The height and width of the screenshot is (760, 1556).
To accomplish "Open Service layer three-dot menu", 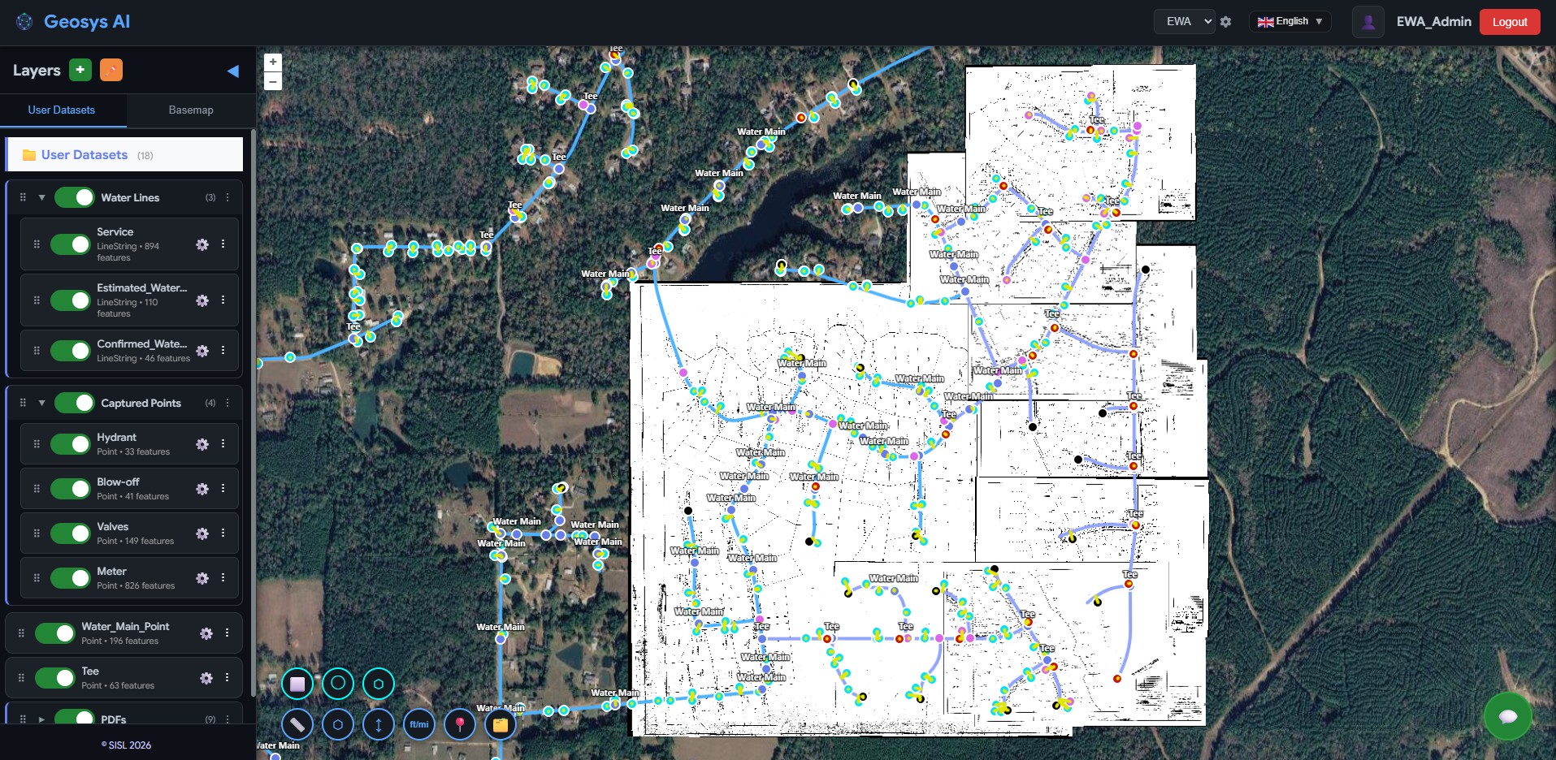I will pos(223,244).
